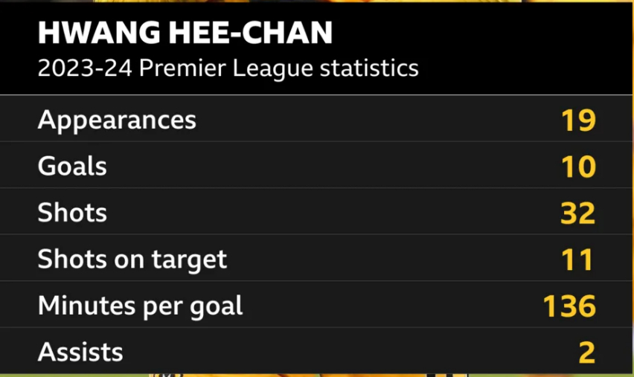Image resolution: width=634 pixels, height=377 pixels.
Task: Click the word CHAN in the heading
Action: click(x=287, y=33)
